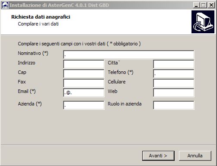Select the Fax input field
The height and width of the screenshot is (166, 217).
[x=84, y=83]
